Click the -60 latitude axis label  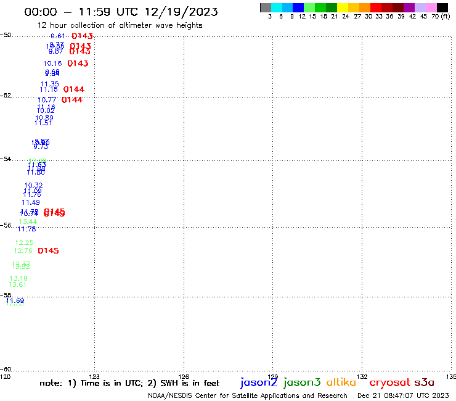pyautogui.click(x=6, y=370)
